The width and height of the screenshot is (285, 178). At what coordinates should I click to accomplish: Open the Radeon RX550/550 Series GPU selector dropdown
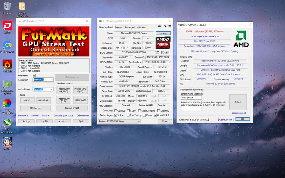pyautogui.click(x=119, y=121)
